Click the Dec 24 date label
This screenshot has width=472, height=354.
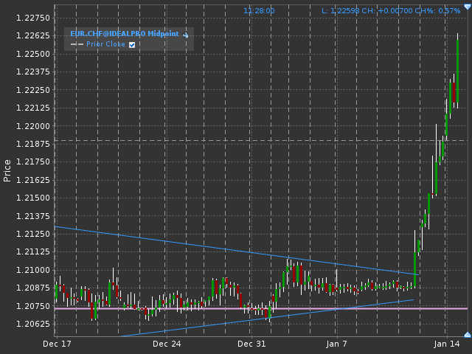pyautogui.click(x=167, y=344)
